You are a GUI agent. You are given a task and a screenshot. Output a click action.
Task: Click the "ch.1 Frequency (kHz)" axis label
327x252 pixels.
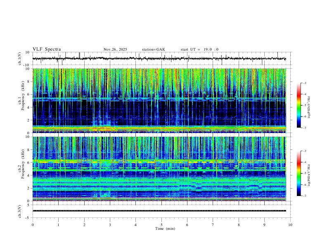21,96
